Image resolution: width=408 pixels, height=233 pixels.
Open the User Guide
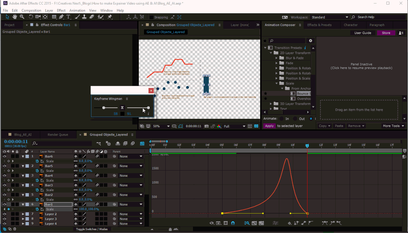[363, 33]
